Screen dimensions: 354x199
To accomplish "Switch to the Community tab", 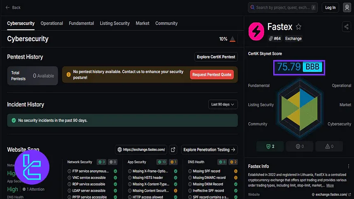I will [x=166, y=23].
